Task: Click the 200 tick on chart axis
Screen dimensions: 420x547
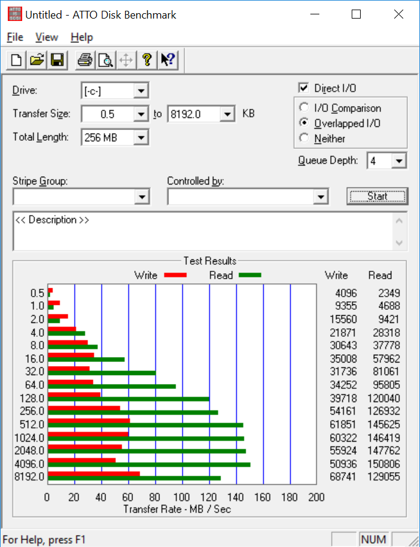Action: click(x=316, y=497)
